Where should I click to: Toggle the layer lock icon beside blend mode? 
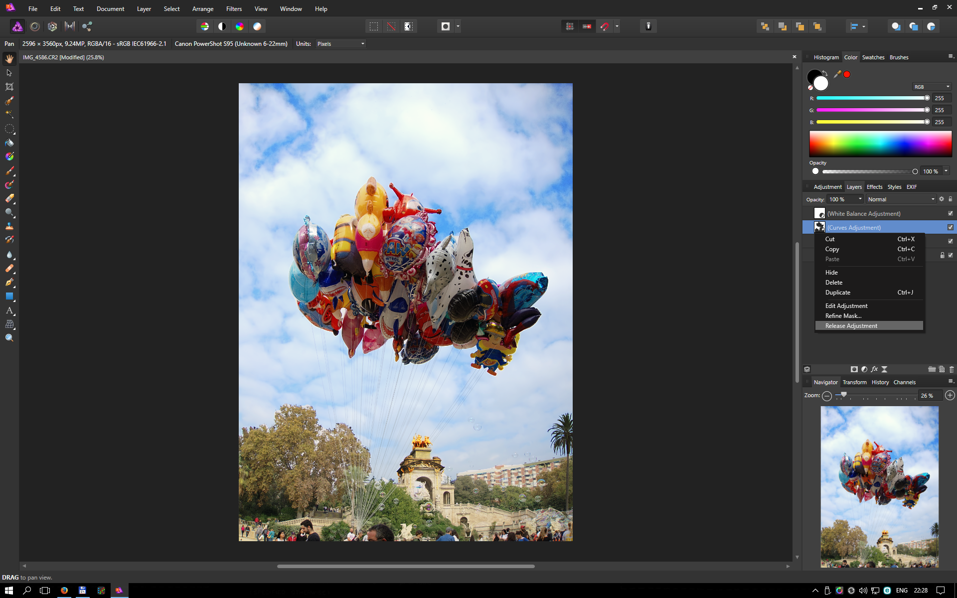click(951, 199)
